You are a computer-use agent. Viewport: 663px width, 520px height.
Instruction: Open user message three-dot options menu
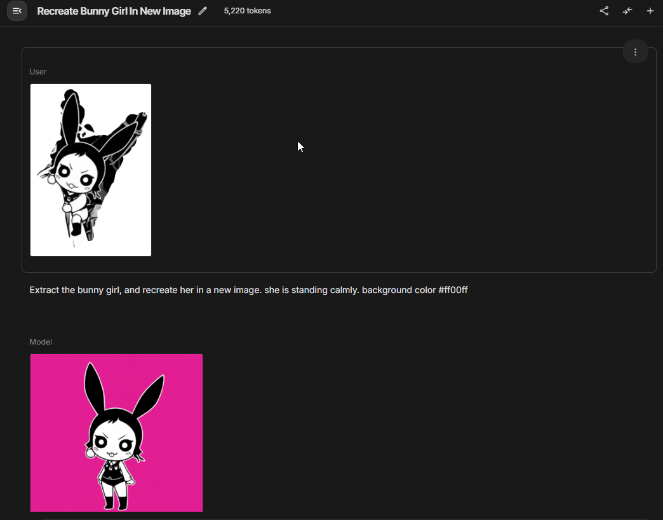pyautogui.click(x=635, y=51)
